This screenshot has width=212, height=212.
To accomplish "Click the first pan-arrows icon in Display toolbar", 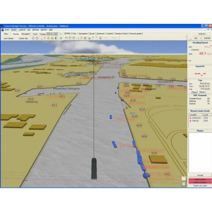I will pos(70,38).
